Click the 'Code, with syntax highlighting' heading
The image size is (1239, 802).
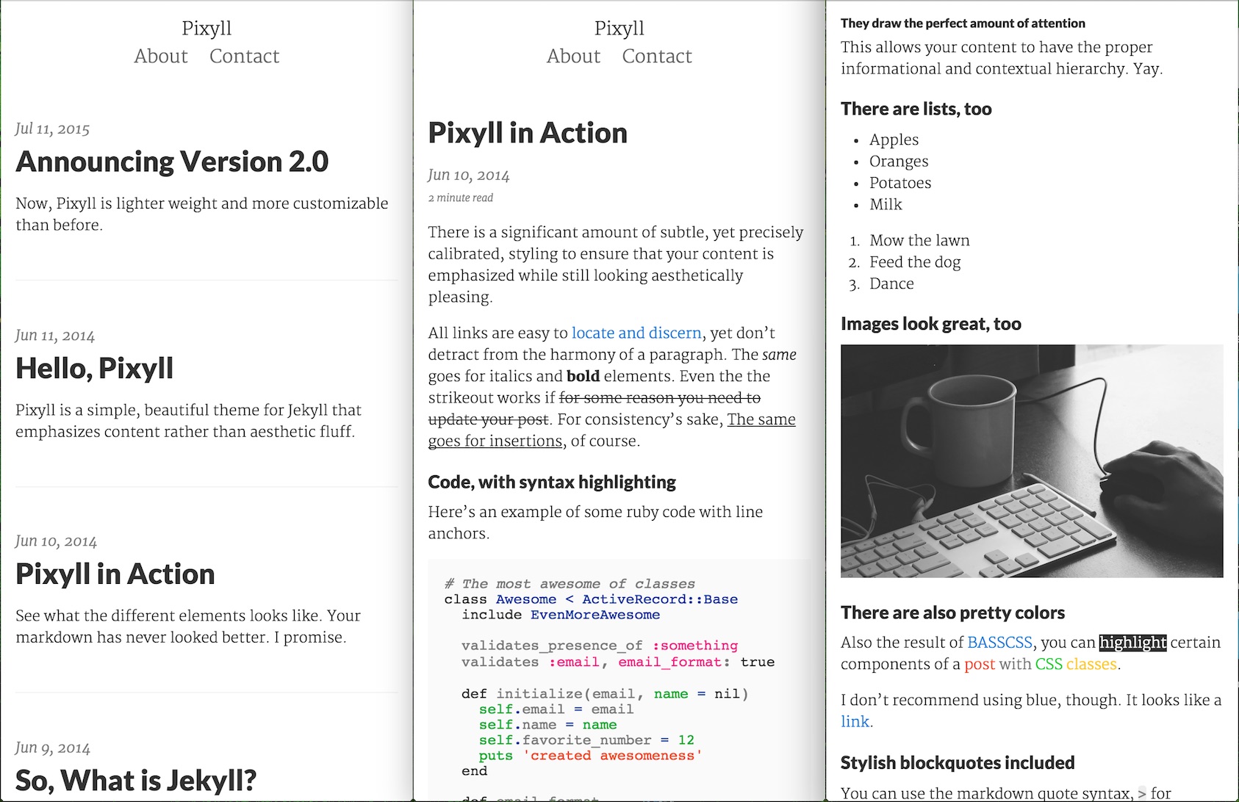pos(552,482)
